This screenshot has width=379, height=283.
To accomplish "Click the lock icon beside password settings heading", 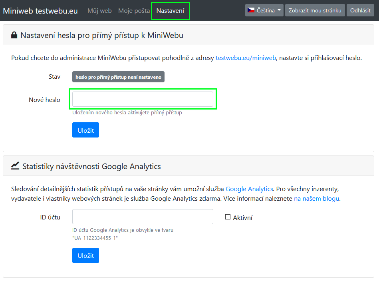I will click(14, 35).
